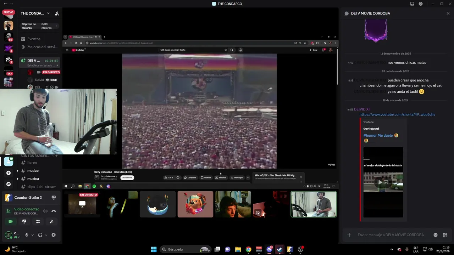This screenshot has height=255, width=454.
Task: Expand the musica channel thread arrow
Action: 18,179
